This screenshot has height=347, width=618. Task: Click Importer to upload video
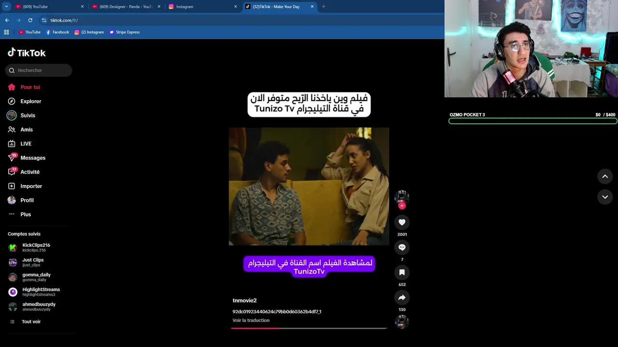coord(25,186)
